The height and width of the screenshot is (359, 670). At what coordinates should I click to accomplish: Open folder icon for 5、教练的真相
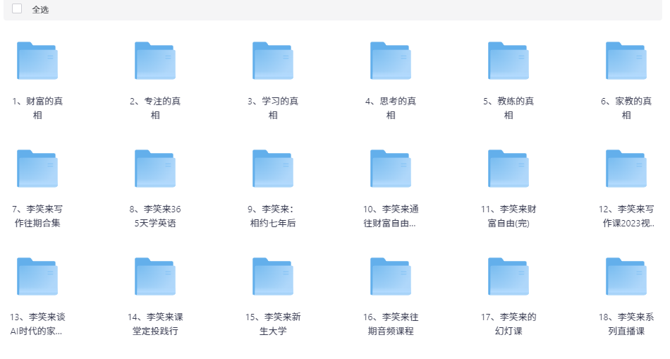(508, 61)
